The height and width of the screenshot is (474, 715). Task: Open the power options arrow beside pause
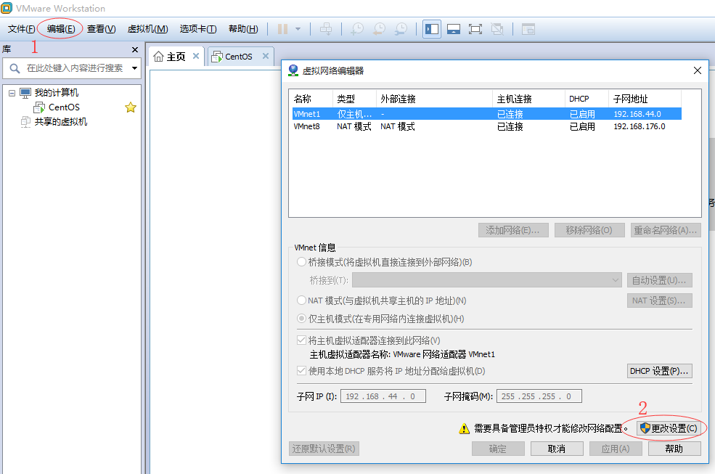[298, 29]
